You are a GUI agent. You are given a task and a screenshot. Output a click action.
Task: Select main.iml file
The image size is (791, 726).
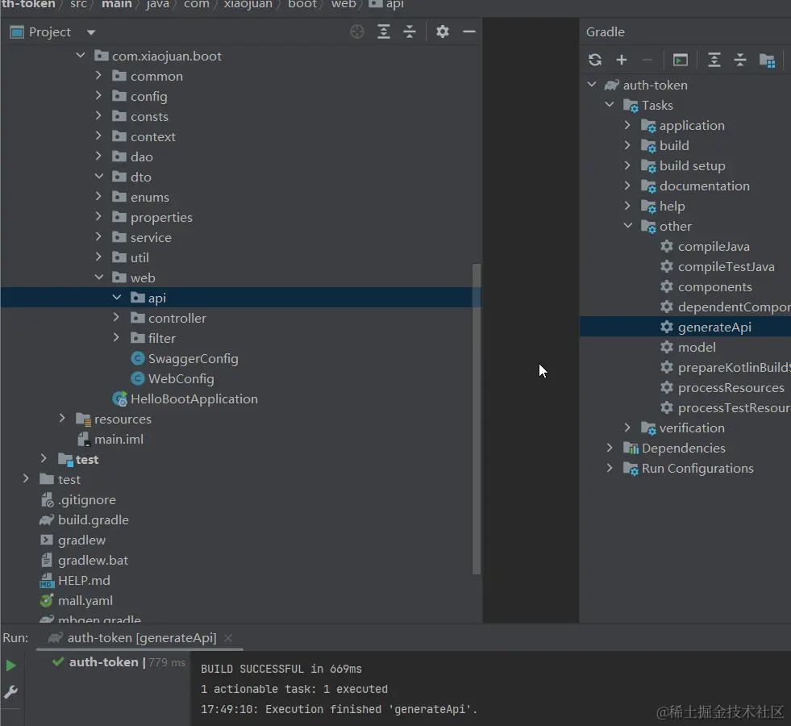point(110,440)
